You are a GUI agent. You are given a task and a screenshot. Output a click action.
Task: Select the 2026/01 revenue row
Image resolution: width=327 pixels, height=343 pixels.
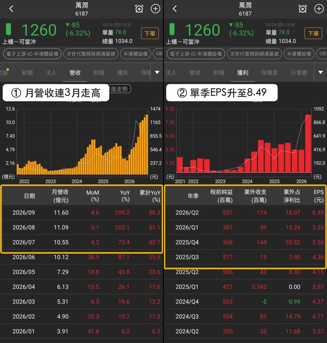pyautogui.click(x=82, y=332)
